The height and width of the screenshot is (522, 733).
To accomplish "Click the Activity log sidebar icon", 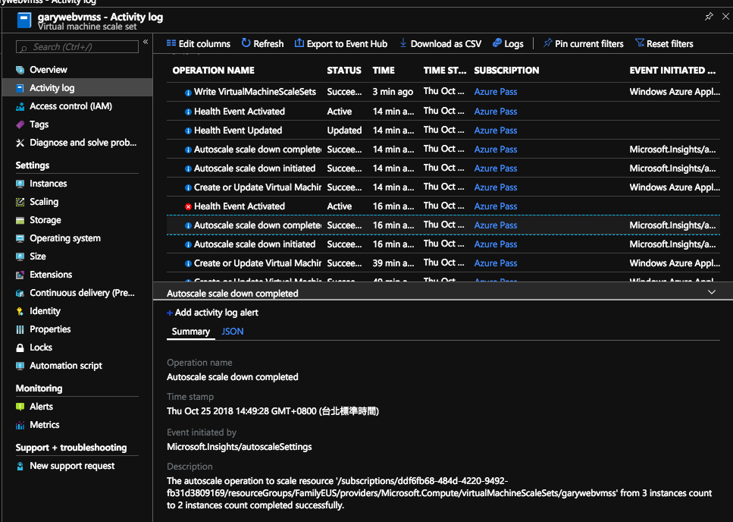I will coord(20,88).
